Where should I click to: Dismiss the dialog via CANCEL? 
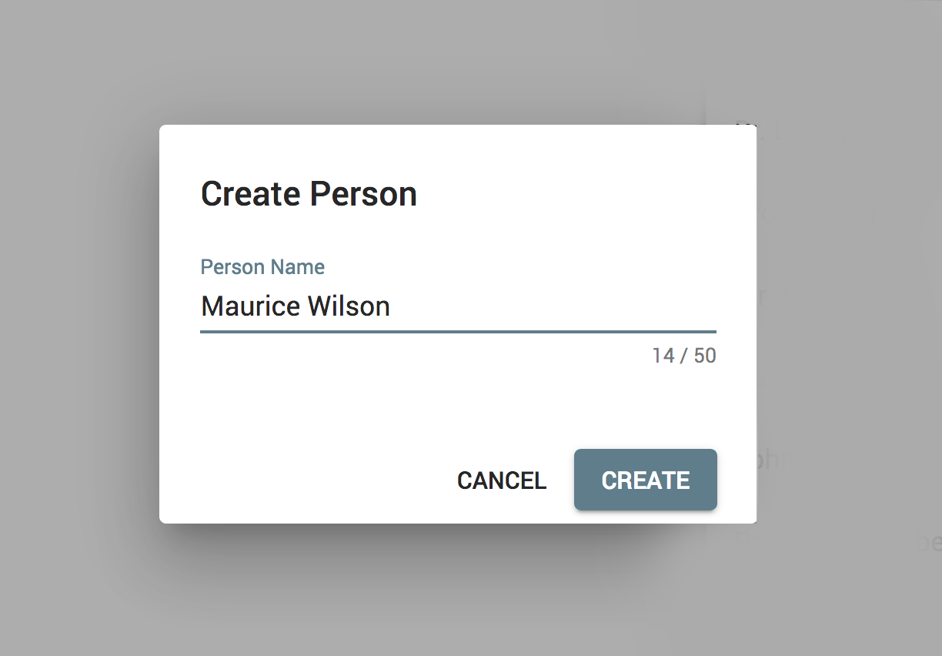point(501,480)
